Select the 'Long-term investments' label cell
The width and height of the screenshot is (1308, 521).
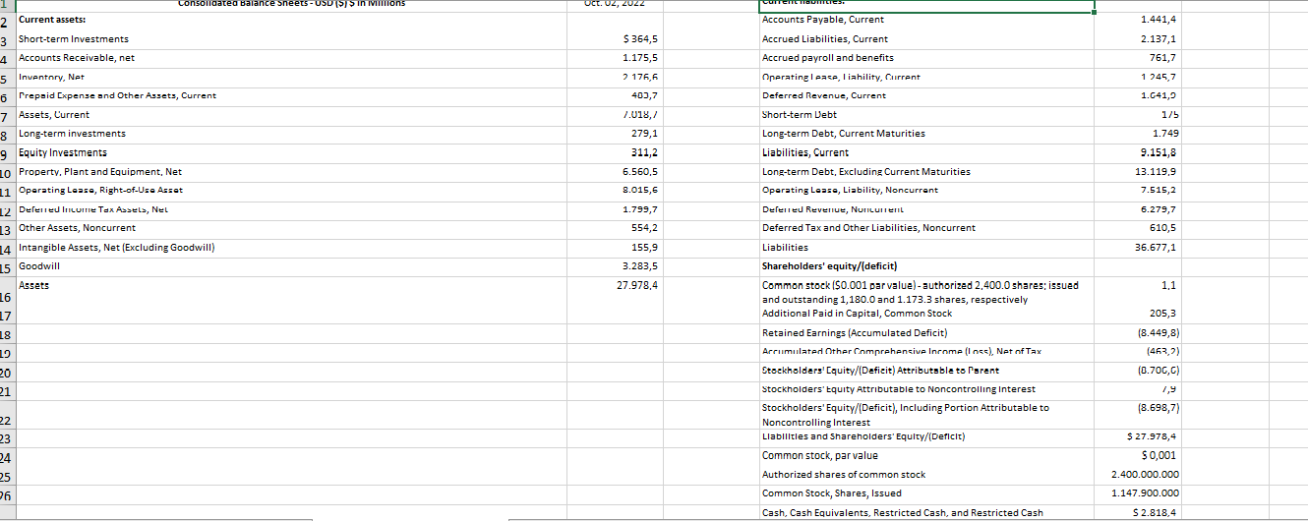coord(291,133)
